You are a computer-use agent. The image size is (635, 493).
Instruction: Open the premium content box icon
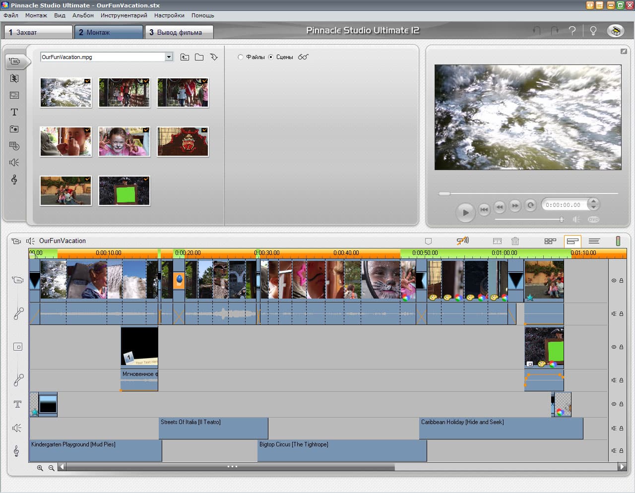[x=616, y=31]
